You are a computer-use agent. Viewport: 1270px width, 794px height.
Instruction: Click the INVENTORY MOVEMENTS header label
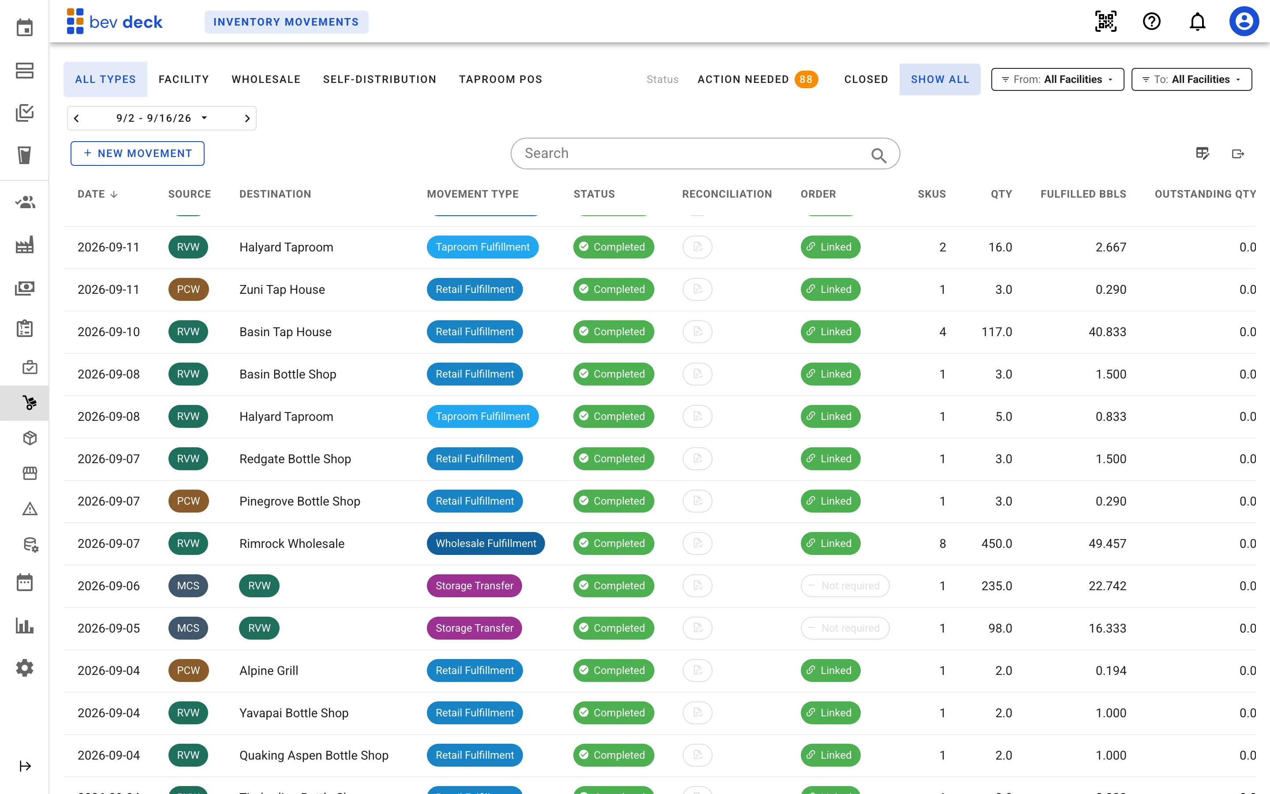[286, 22]
